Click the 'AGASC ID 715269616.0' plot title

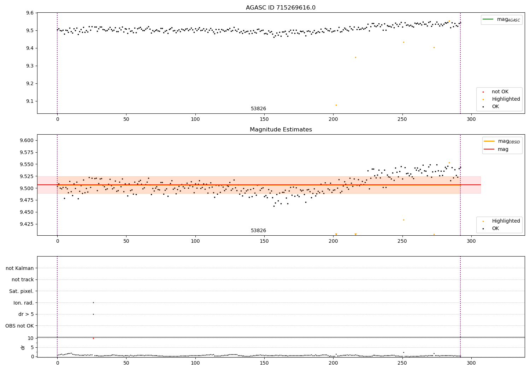point(281,8)
